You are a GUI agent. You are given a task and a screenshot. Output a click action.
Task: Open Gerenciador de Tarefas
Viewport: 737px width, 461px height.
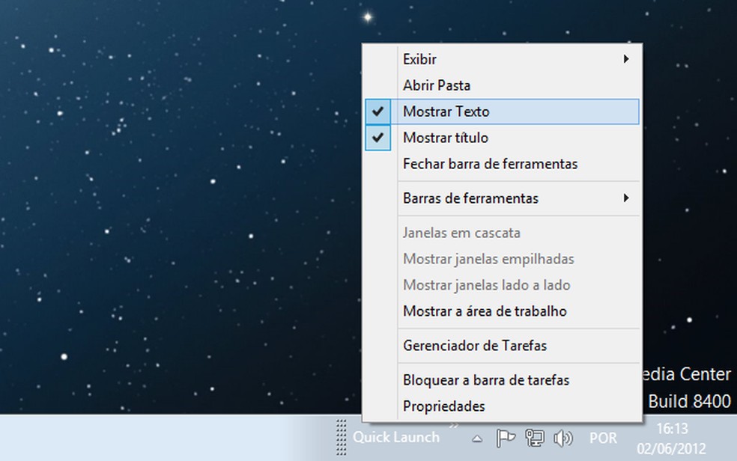[502, 346]
